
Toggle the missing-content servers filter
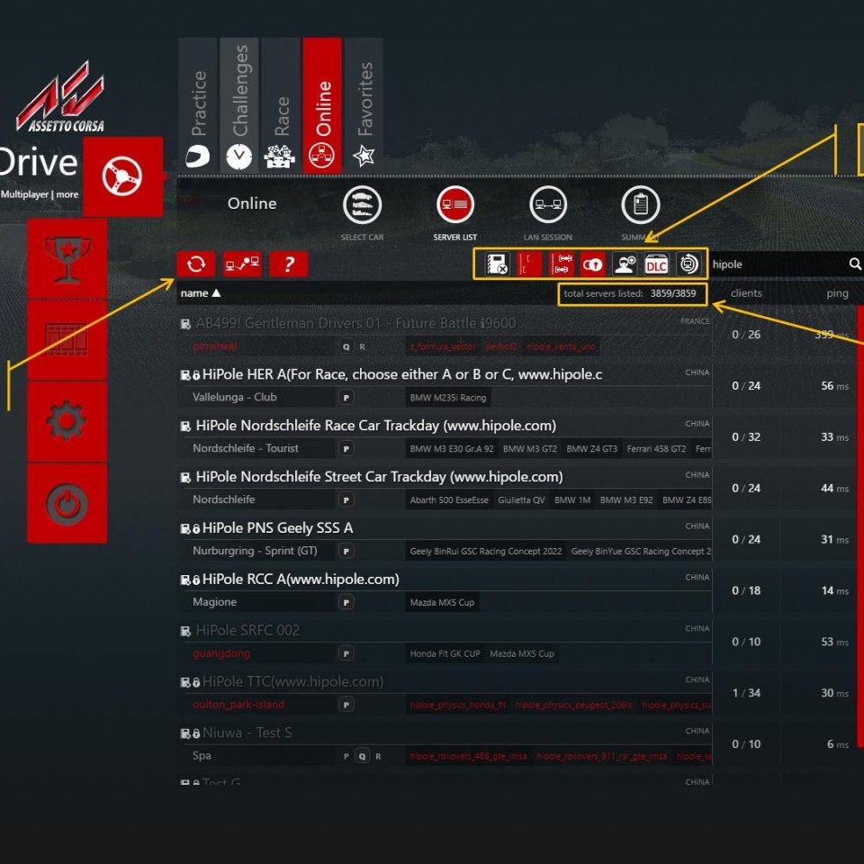497,264
